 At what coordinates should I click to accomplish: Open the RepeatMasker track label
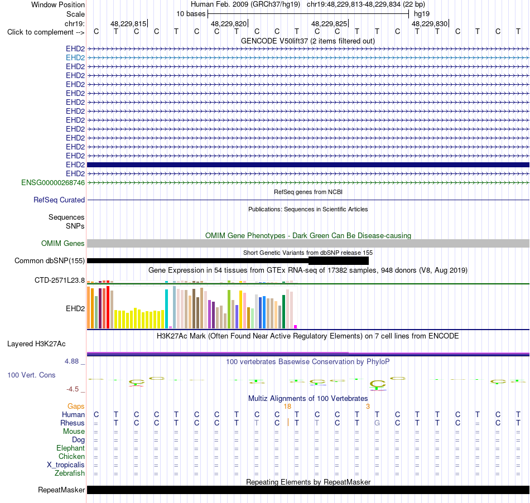61,490
